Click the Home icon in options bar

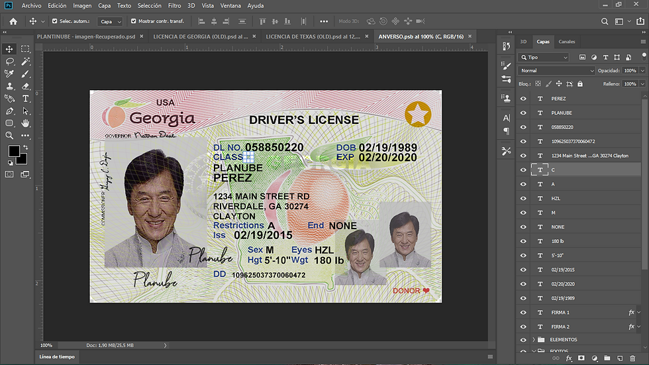(13, 21)
